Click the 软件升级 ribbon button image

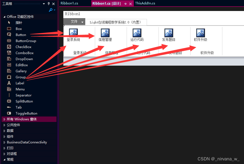200,33
